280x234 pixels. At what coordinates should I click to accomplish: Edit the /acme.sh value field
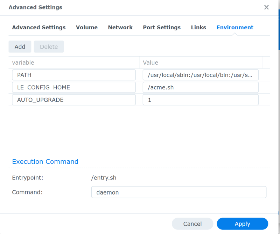coord(201,88)
